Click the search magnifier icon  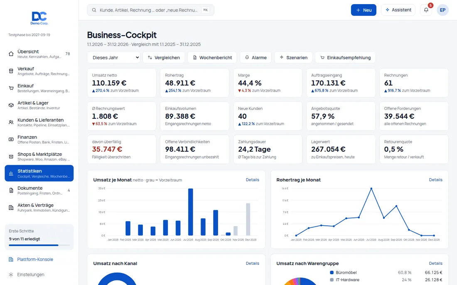pyautogui.click(x=94, y=10)
